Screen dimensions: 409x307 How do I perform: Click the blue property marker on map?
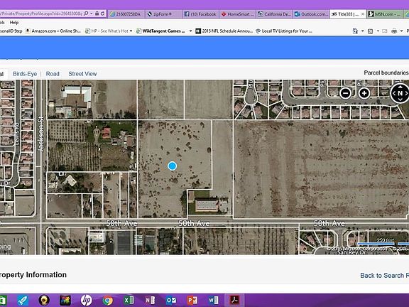[172, 166]
